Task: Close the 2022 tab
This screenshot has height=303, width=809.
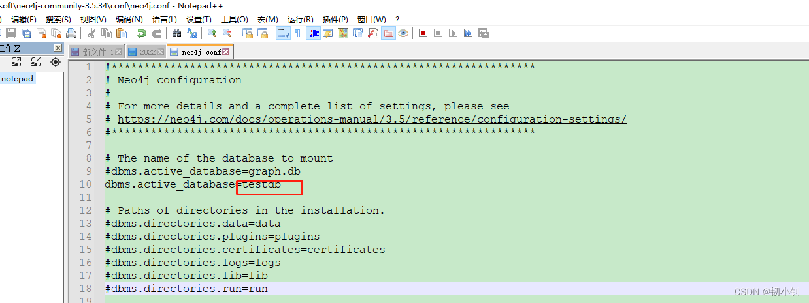Action: [x=161, y=52]
